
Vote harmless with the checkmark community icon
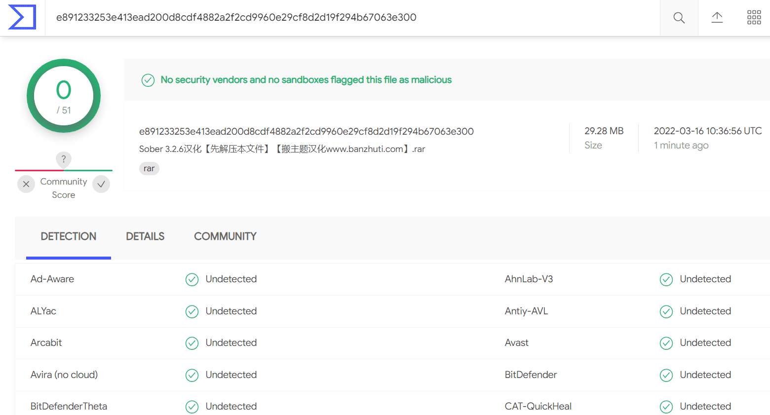(x=101, y=184)
